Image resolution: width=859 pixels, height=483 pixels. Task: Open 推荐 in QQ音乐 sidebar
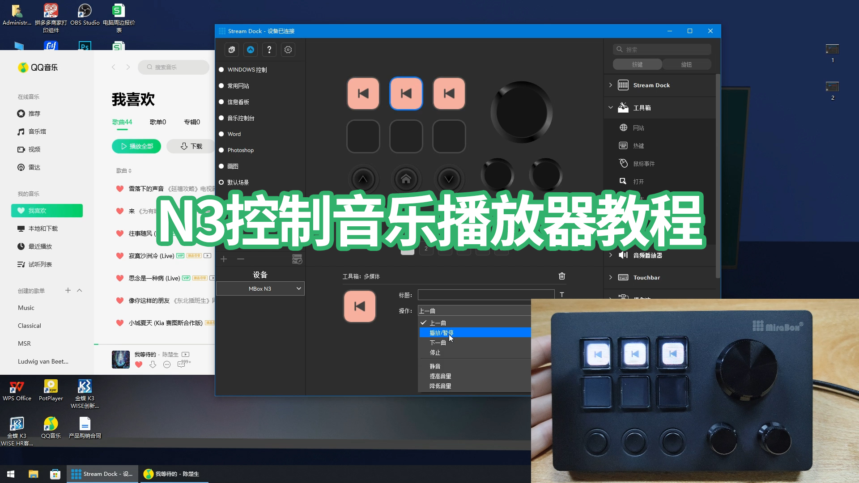point(29,114)
